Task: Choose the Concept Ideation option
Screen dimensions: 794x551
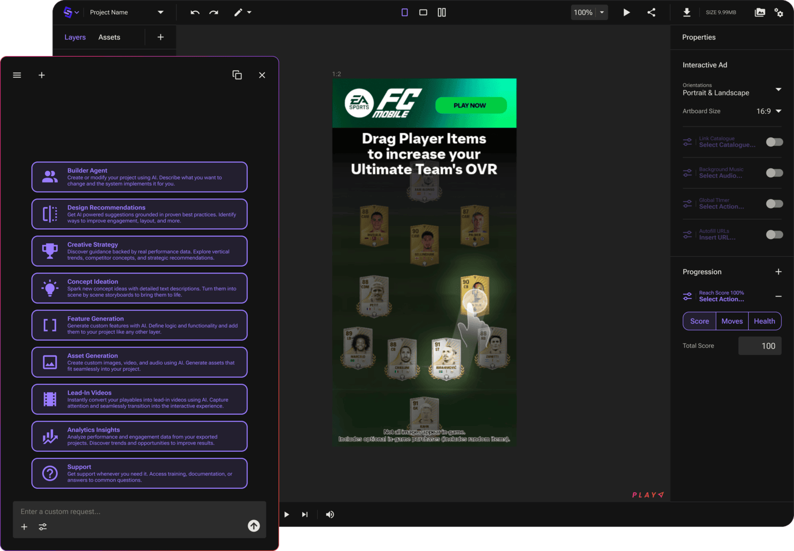Action: [x=140, y=288]
